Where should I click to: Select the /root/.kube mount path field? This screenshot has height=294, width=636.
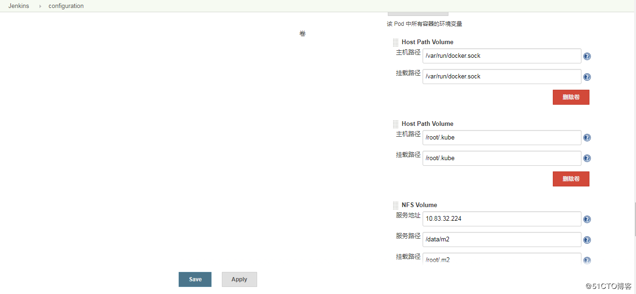tap(502, 158)
